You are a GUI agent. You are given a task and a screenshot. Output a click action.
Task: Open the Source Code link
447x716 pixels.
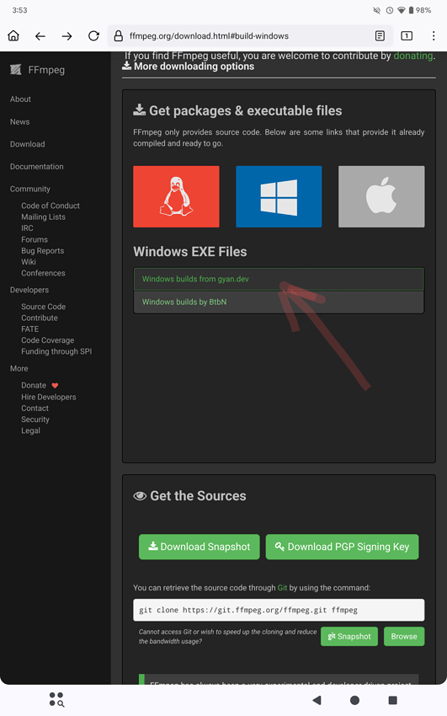[43, 307]
